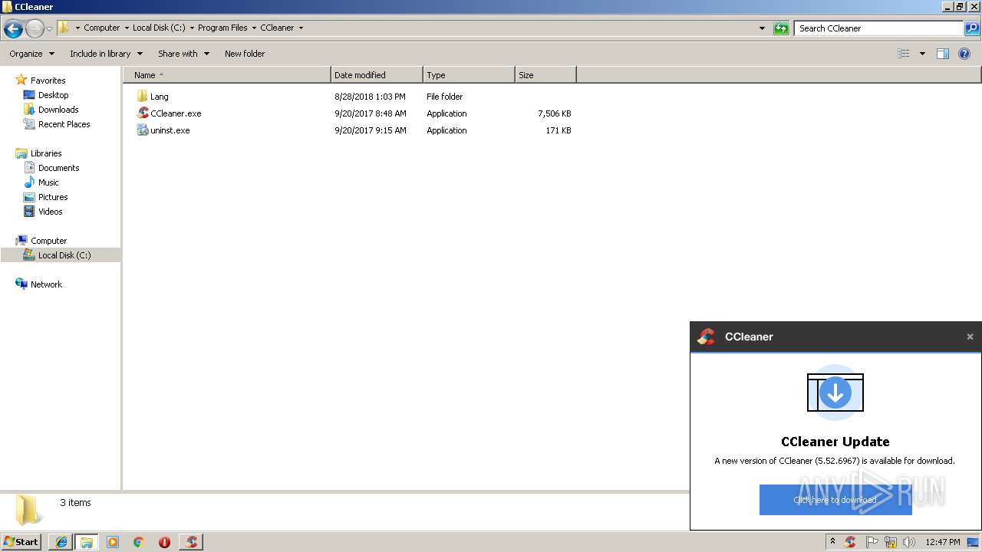Close the CCleaner update popup

(970, 337)
